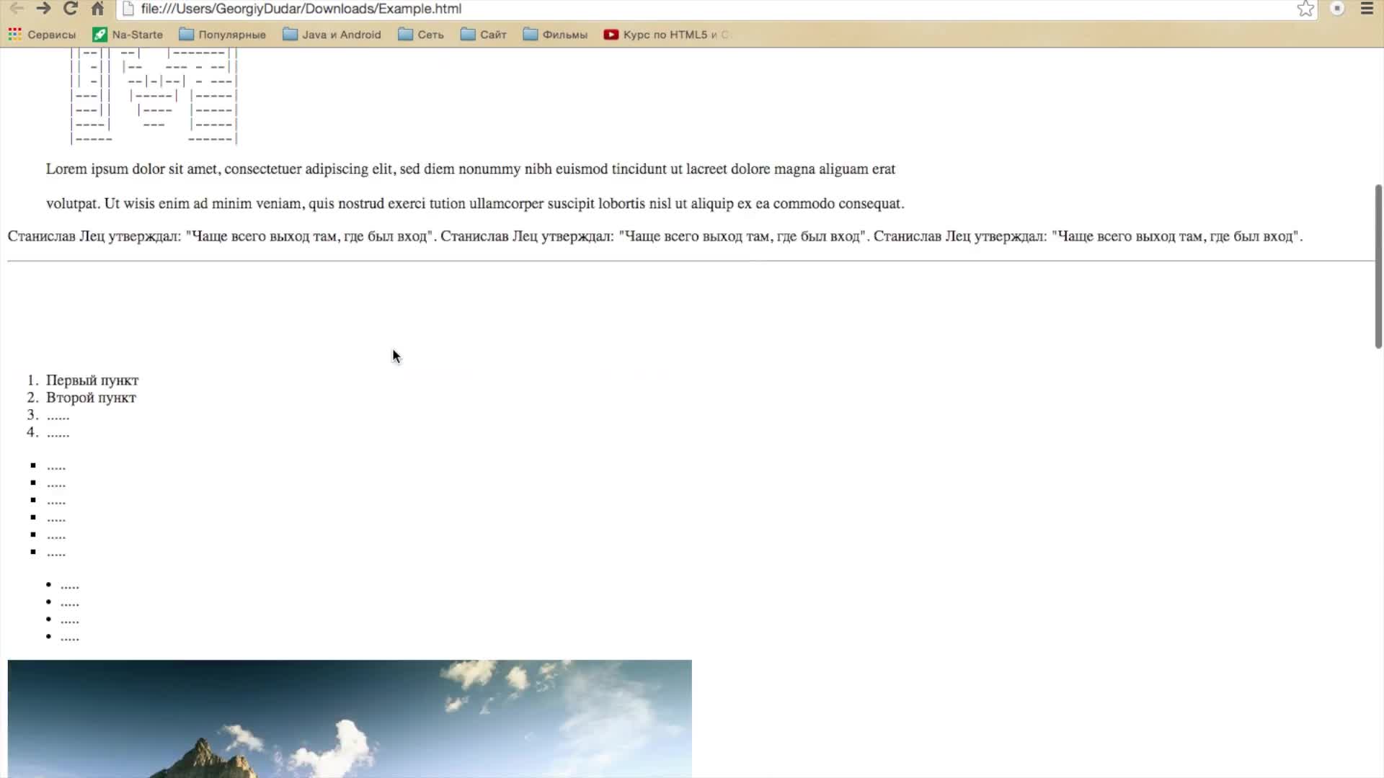The image size is (1384, 778).
Task: Click the page icon in the address bar
Action: tap(128, 9)
